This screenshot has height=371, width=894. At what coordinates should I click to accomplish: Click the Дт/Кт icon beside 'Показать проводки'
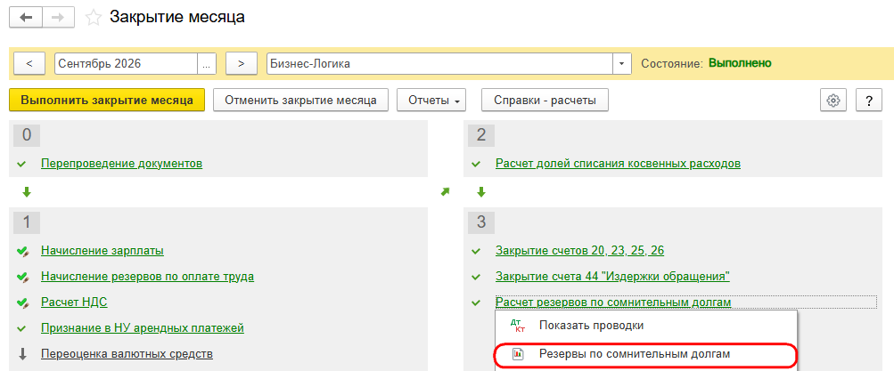(518, 326)
